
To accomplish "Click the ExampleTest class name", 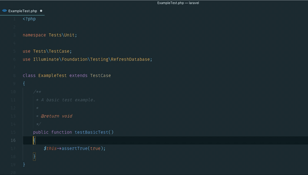I will pyautogui.click(x=52, y=76).
